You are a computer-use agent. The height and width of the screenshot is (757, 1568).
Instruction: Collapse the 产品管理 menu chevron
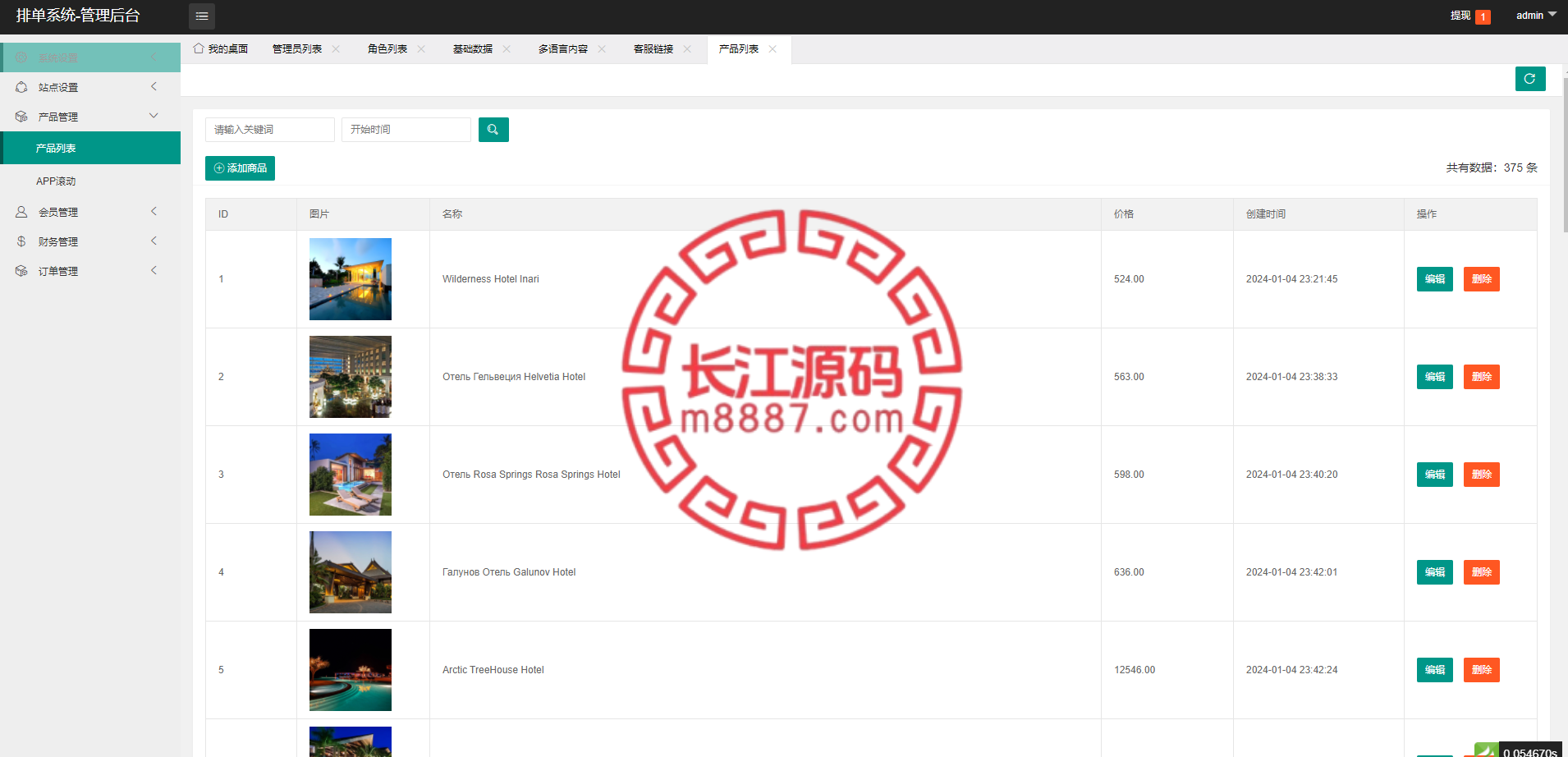[154, 116]
